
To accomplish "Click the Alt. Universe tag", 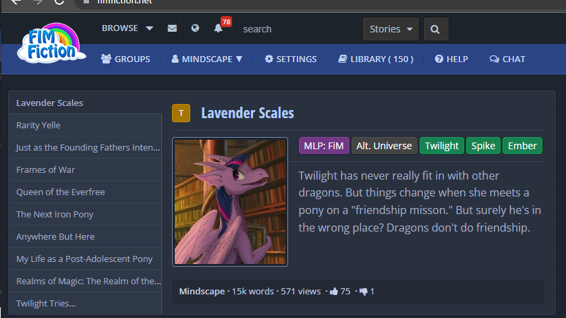I will [x=384, y=146].
